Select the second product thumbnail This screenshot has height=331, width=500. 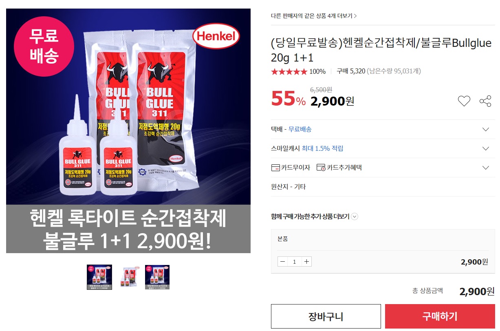[128, 277]
